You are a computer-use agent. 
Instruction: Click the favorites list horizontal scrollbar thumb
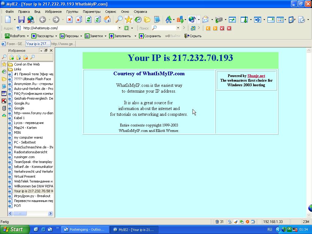[20, 214]
